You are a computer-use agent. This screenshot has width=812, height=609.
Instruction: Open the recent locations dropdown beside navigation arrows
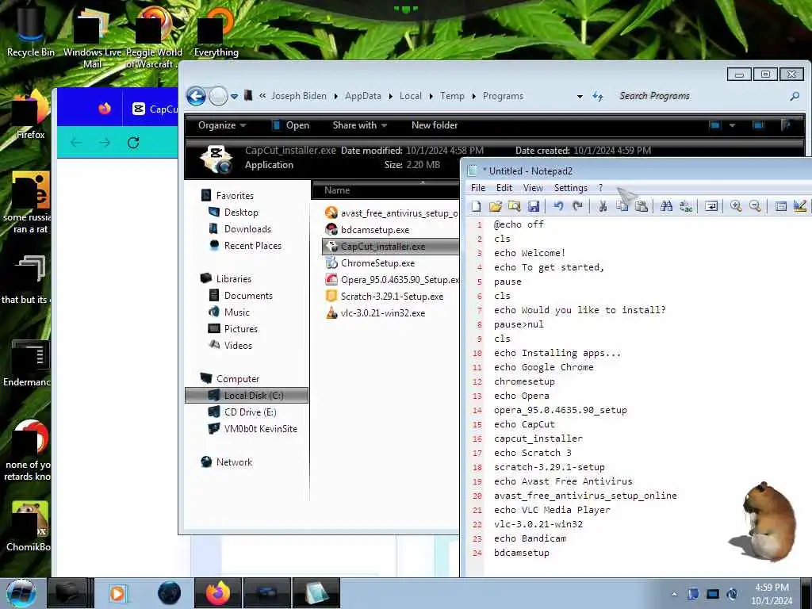point(234,96)
